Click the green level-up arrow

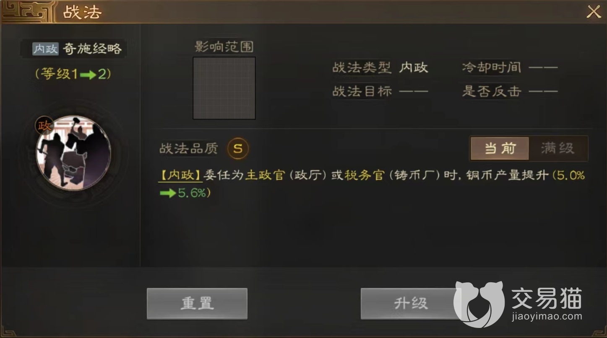88,75
